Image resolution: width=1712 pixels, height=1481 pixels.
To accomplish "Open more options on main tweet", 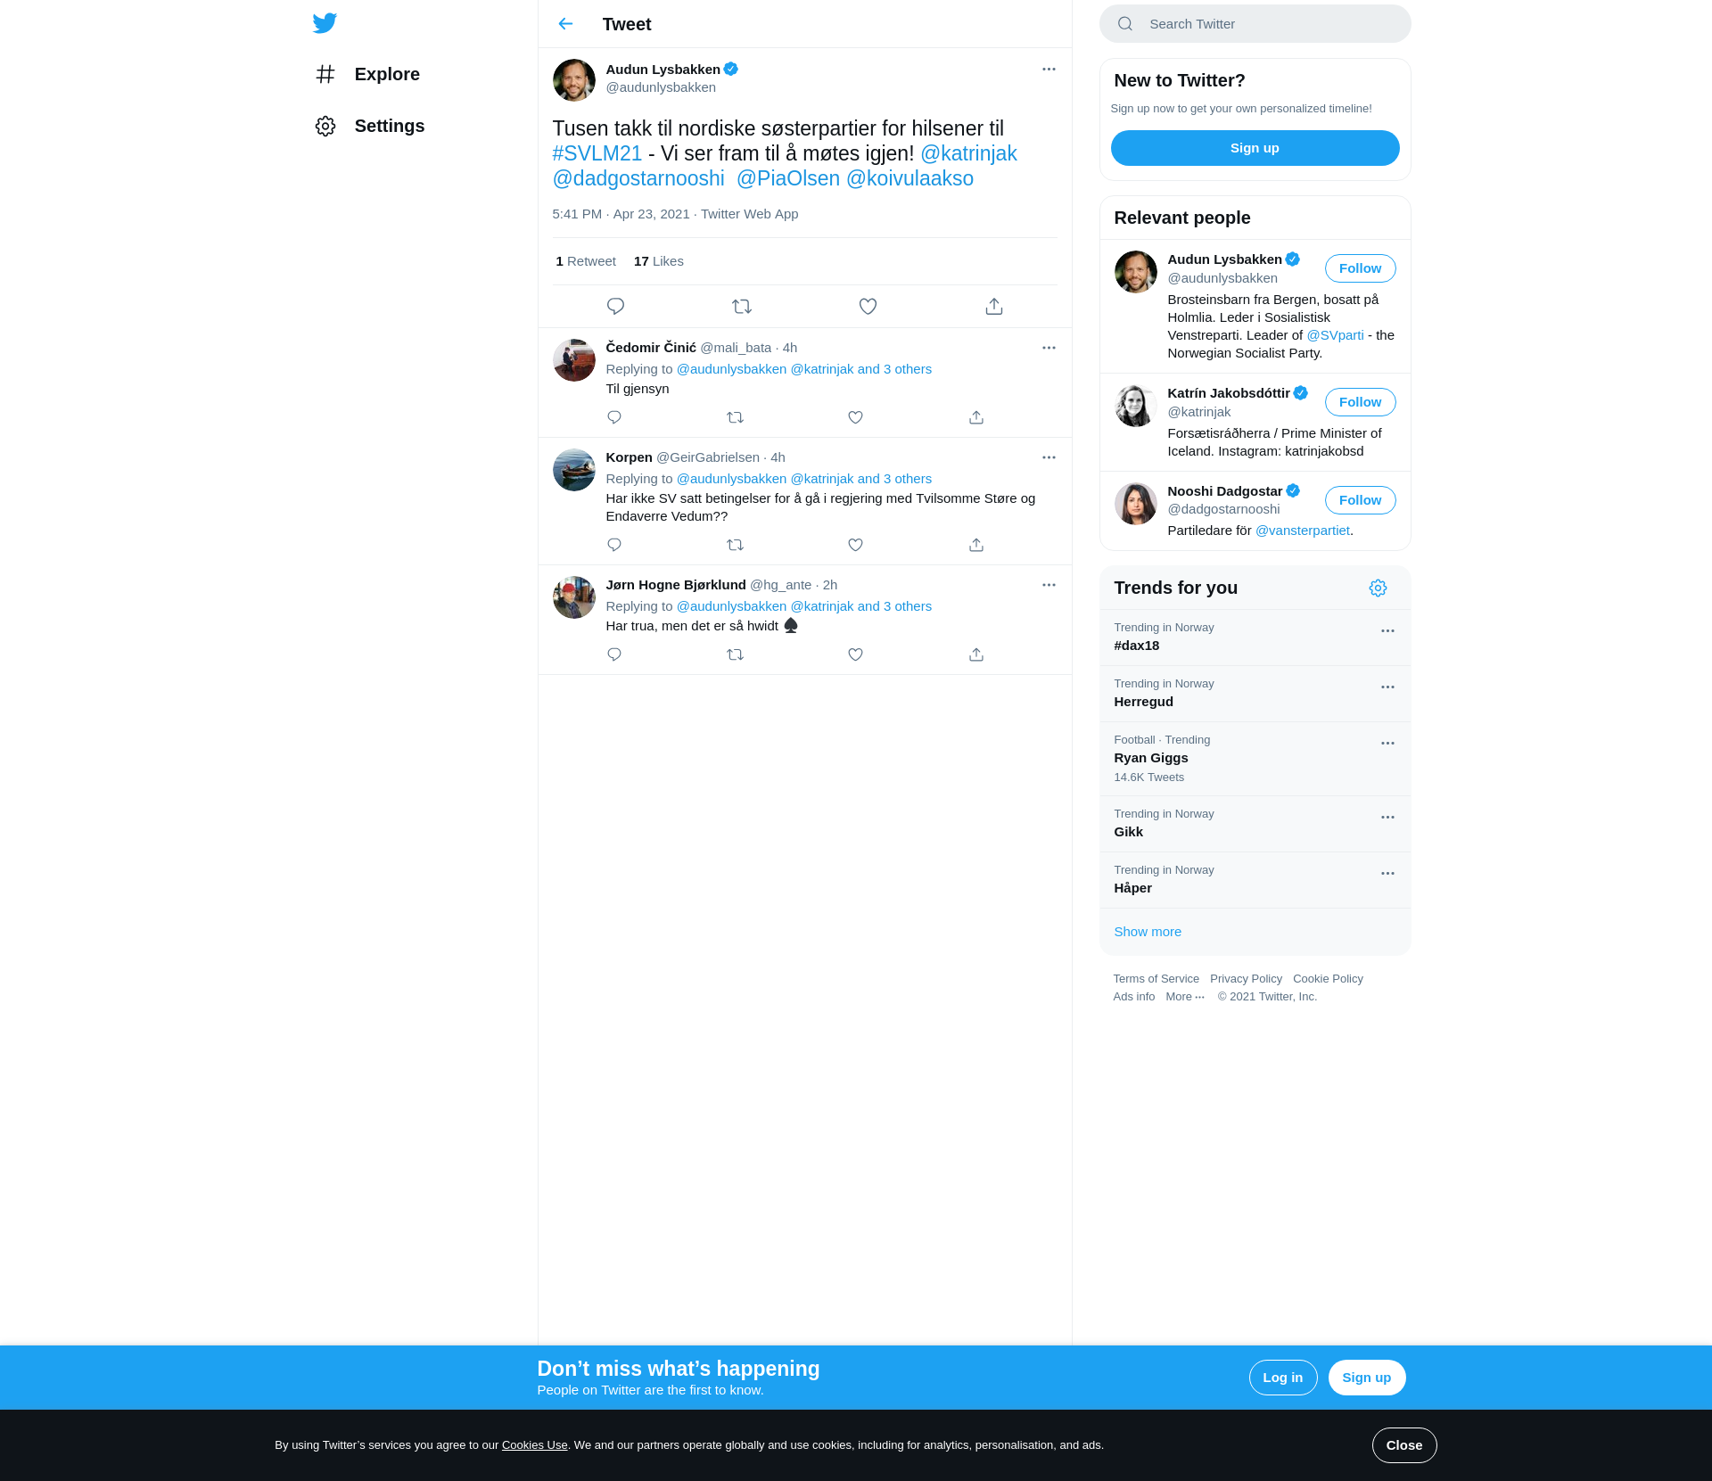I will coord(1049,70).
